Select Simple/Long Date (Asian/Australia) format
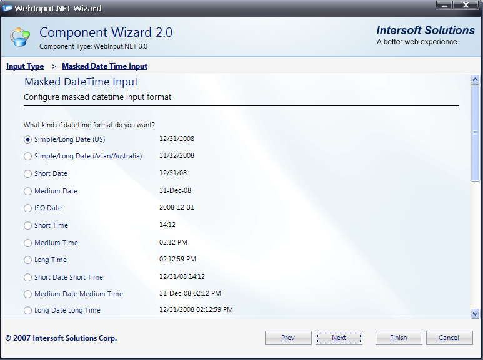 pos(27,157)
